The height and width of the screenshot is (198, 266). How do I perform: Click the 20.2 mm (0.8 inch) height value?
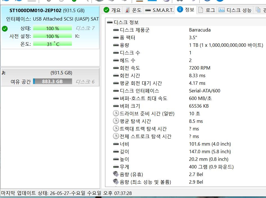[209, 159]
